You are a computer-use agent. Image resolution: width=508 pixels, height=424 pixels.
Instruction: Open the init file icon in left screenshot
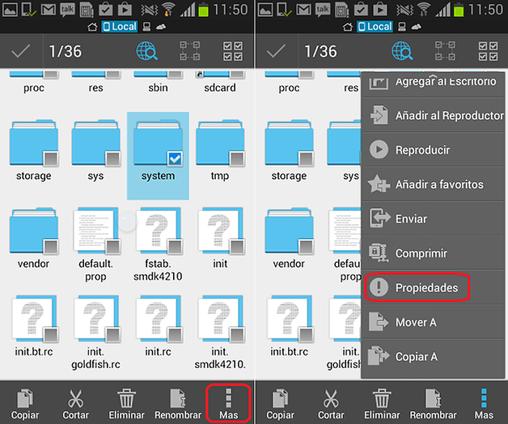[x=220, y=231]
